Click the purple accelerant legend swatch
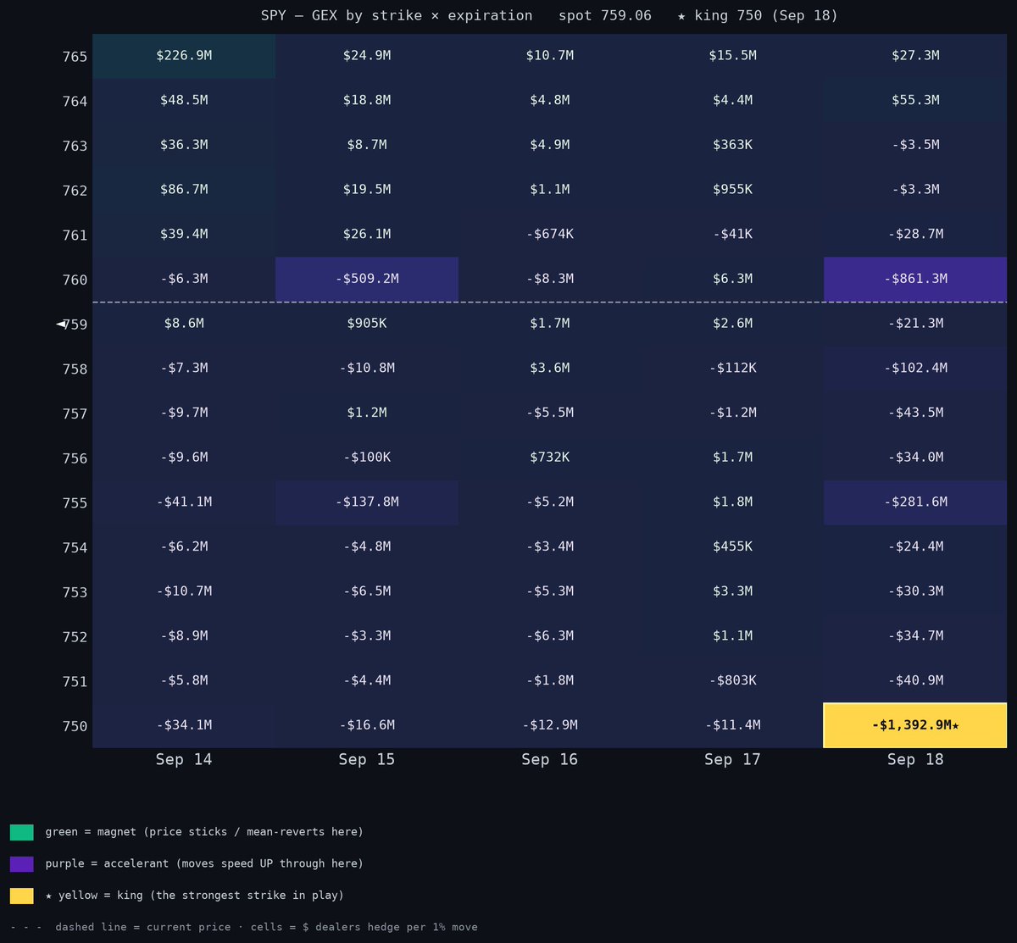 22,864
